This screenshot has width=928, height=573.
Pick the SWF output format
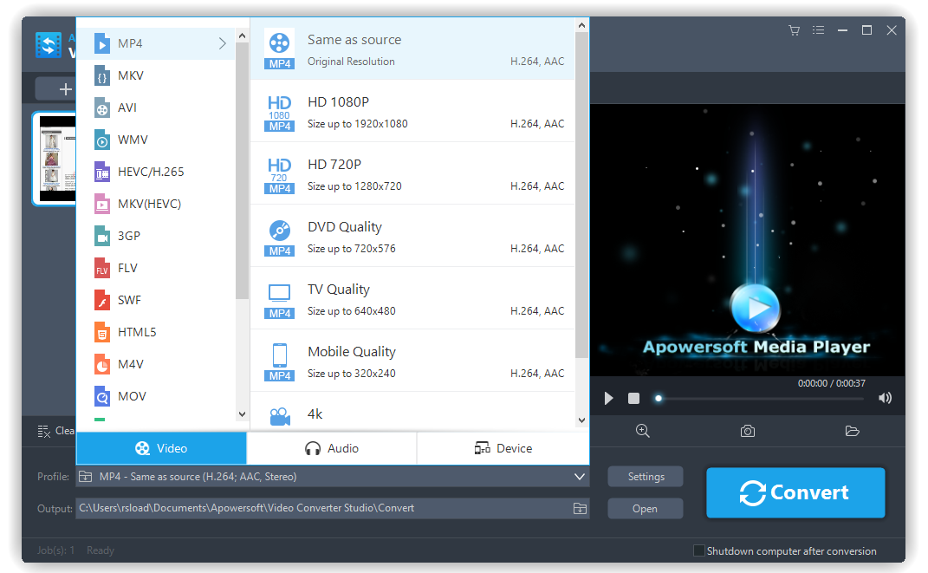[x=127, y=299]
